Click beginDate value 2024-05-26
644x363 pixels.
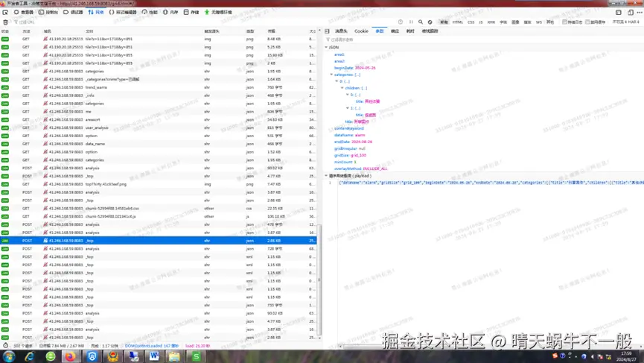pyautogui.click(x=365, y=68)
